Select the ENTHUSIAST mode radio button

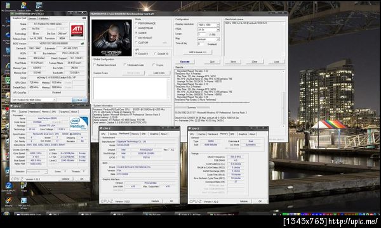137,38
